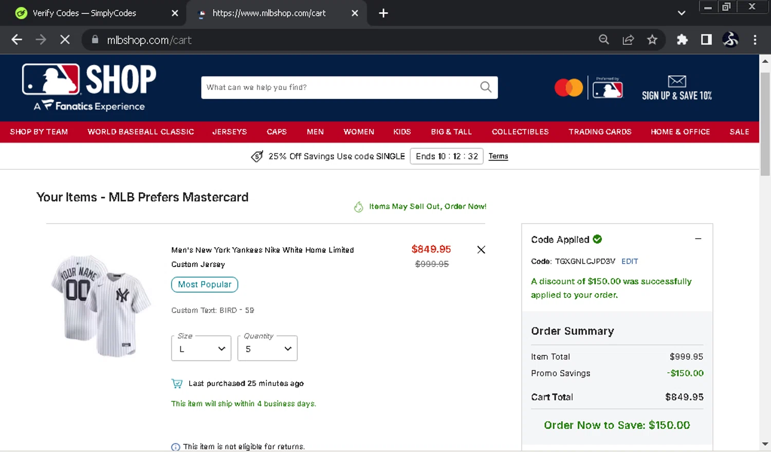This screenshot has width=771, height=452.
Task: Stop page loading with the X button
Action: point(65,40)
